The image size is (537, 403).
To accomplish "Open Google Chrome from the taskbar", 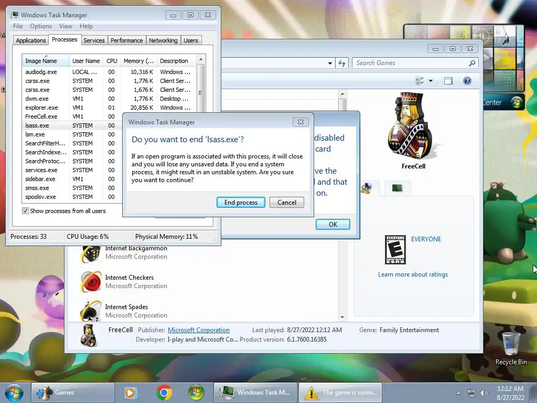I will coord(164,393).
